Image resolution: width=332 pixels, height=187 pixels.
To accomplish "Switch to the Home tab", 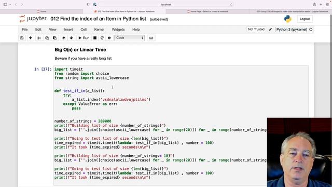I will point(41,11).
